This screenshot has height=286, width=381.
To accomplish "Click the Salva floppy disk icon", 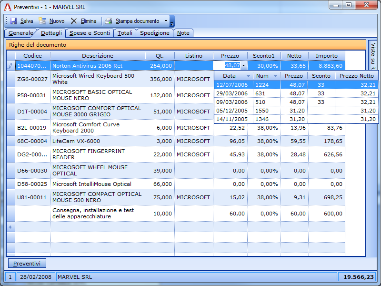I will [x=13, y=21].
